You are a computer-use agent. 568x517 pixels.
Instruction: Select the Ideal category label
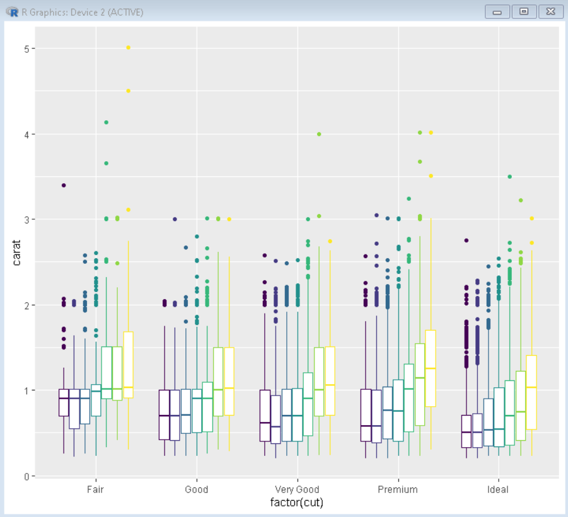click(x=497, y=489)
